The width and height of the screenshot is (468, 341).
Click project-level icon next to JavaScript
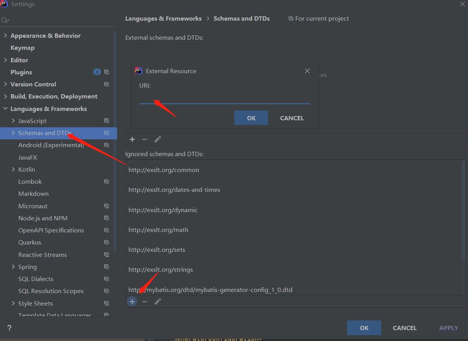[107, 121]
